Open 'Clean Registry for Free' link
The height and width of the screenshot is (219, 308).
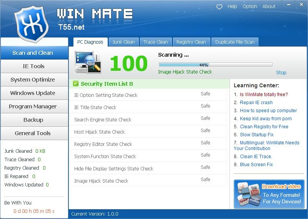[x=264, y=126]
